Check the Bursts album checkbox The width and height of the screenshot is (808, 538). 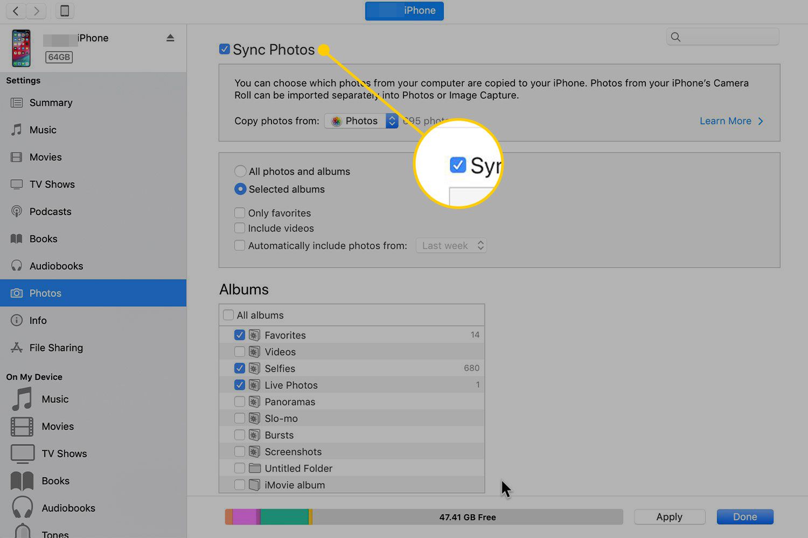point(240,435)
